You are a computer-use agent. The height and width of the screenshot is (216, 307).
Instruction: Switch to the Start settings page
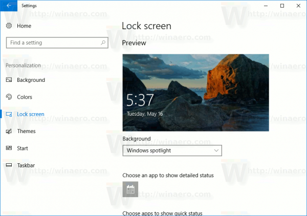(x=23, y=148)
